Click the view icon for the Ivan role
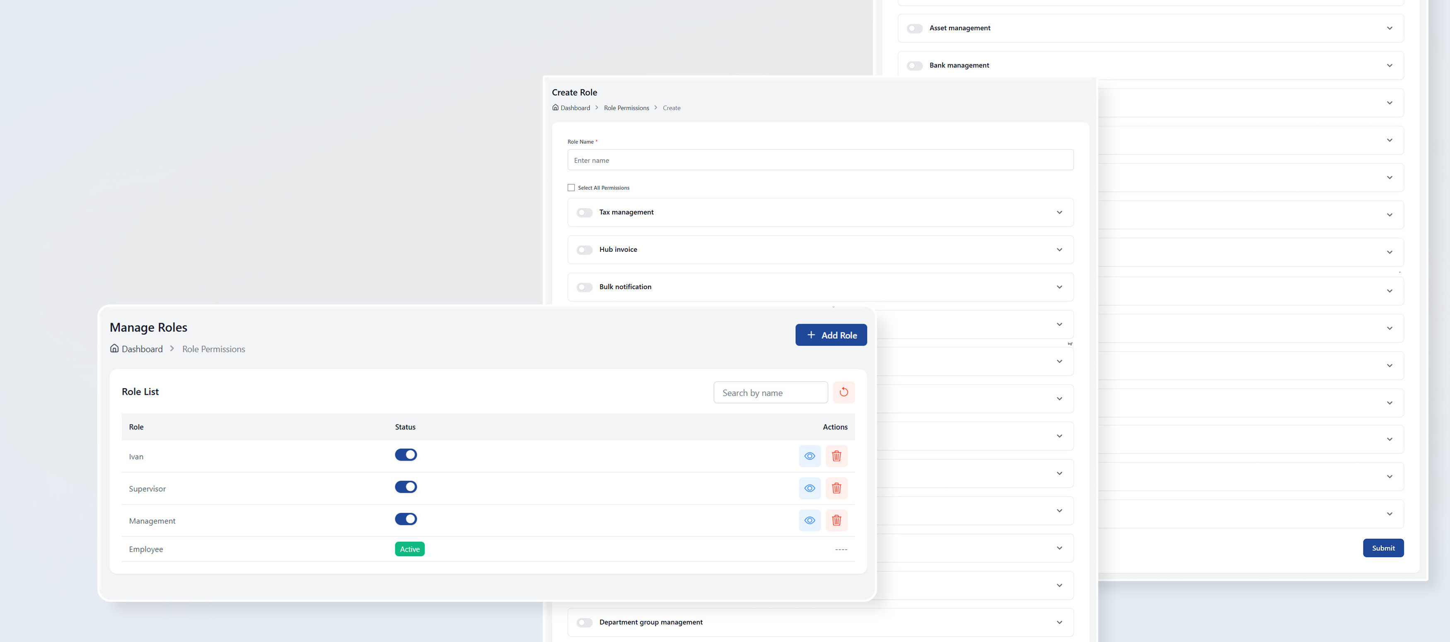 click(810, 456)
